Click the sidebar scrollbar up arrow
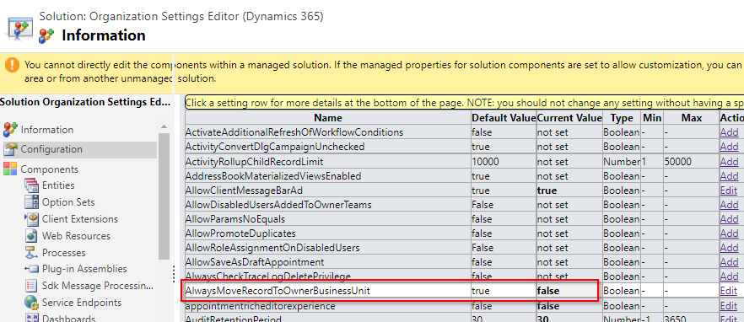This screenshot has height=322, width=744. point(164,126)
